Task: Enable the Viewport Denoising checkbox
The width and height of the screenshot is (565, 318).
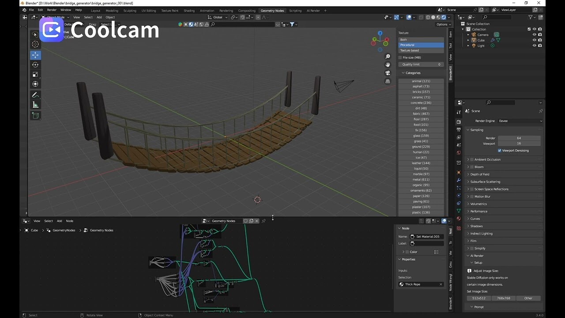Action: tap(499, 150)
